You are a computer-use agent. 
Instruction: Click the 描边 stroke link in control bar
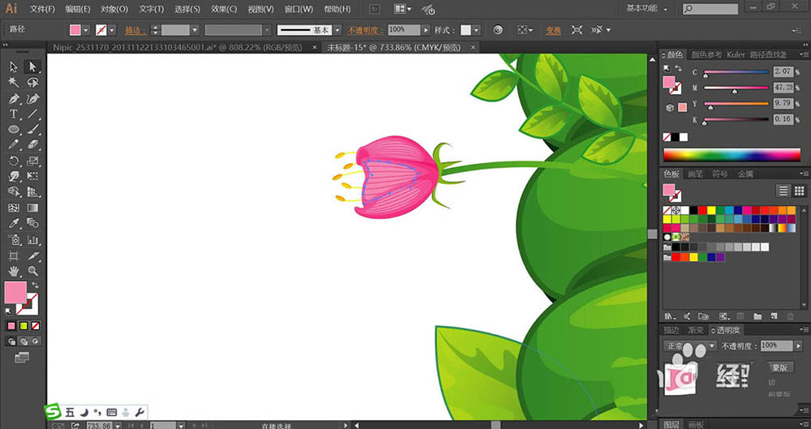pyautogui.click(x=135, y=30)
